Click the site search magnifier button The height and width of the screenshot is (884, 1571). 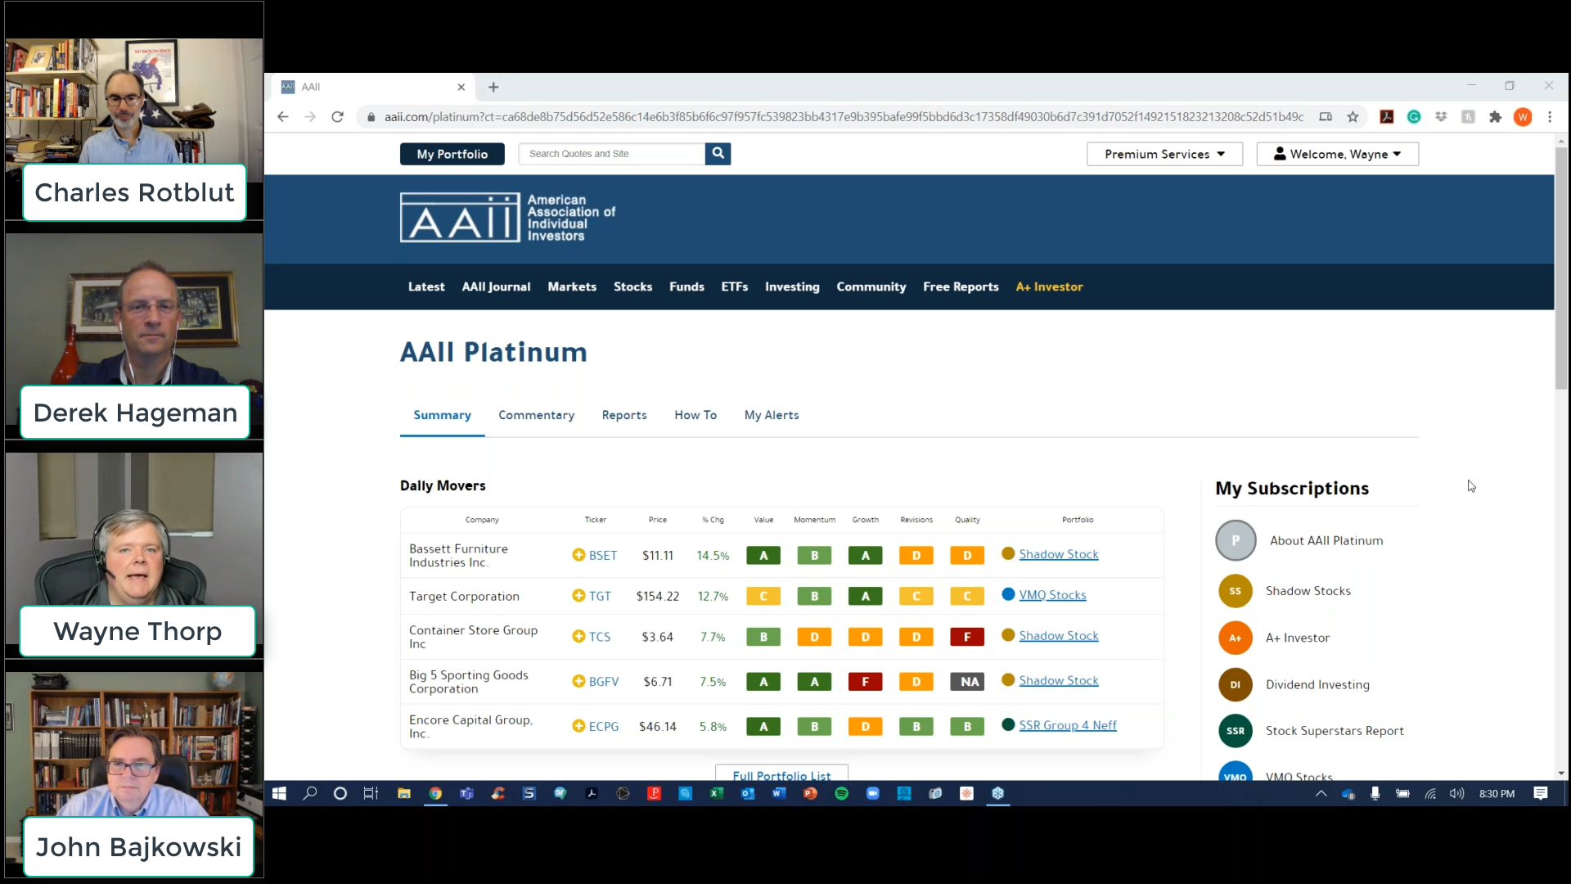[718, 153]
